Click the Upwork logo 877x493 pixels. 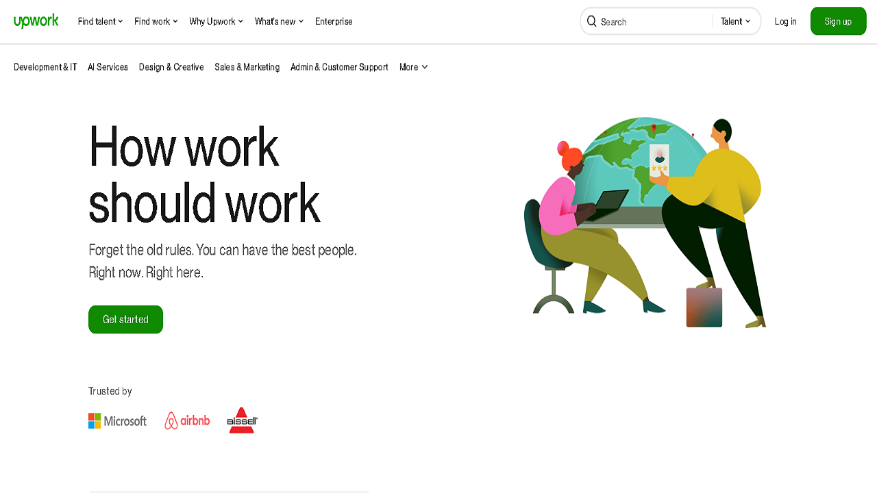[x=36, y=21]
